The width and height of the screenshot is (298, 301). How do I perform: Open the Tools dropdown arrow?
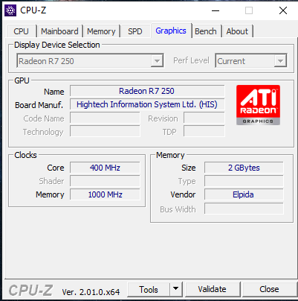point(176,289)
